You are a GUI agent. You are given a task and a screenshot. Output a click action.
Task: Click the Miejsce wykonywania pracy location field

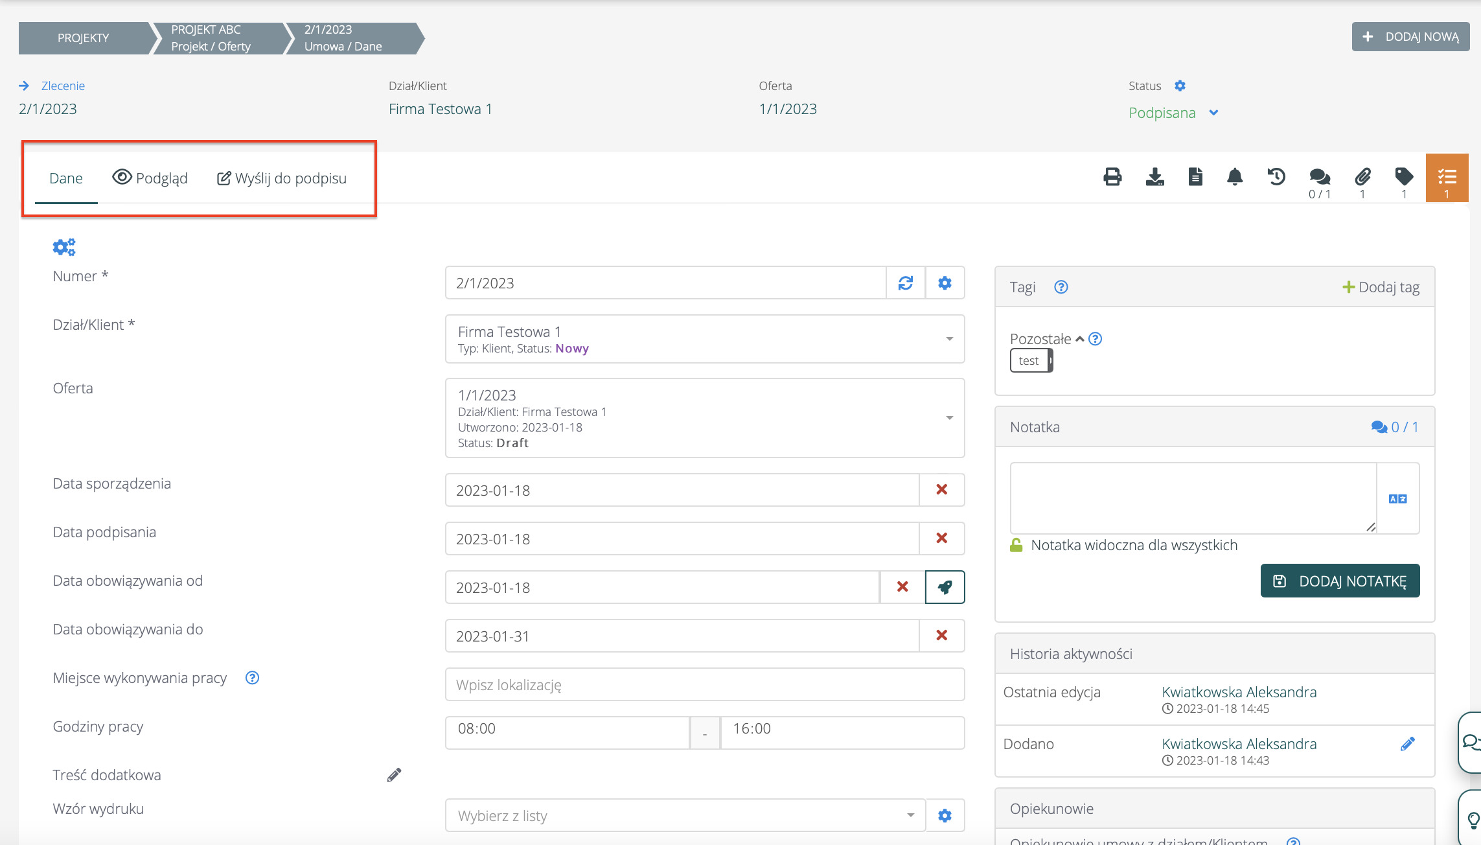[x=705, y=684]
